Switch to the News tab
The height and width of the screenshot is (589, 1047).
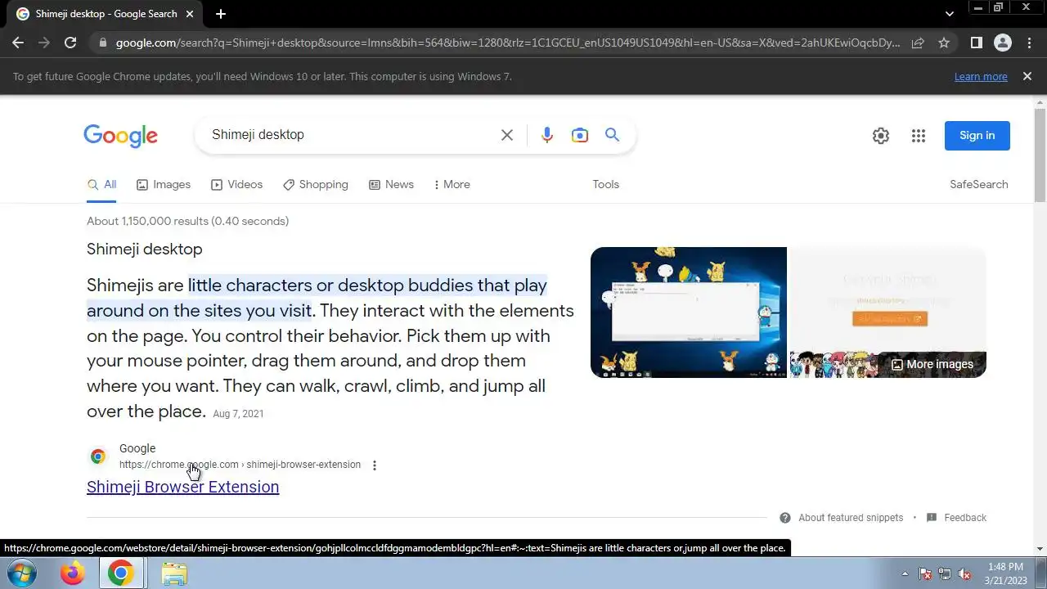[391, 185]
